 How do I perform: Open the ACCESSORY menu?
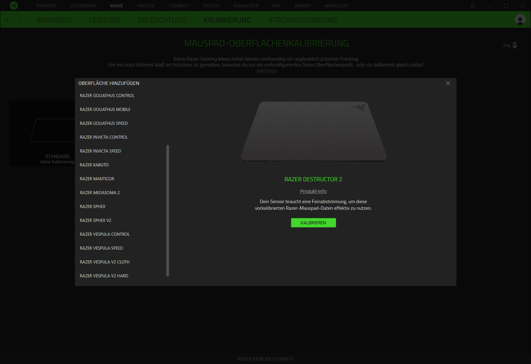coord(83,6)
